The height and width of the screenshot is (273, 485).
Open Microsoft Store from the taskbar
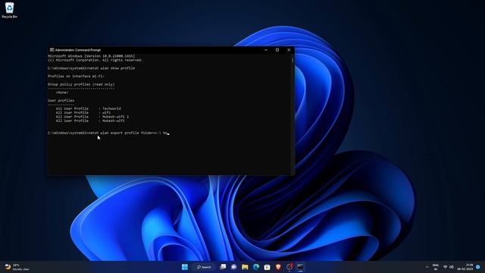pyautogui.click(x=267, y=267)
